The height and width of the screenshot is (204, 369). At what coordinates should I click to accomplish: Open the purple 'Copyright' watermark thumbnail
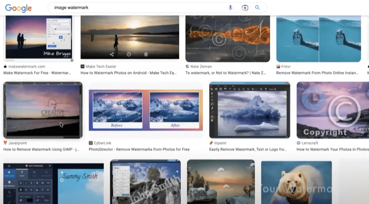[333, 110]
